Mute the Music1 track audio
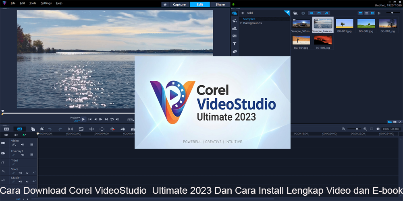The height and width of the screenshot is (201, 403). click(x=20, y=182)
